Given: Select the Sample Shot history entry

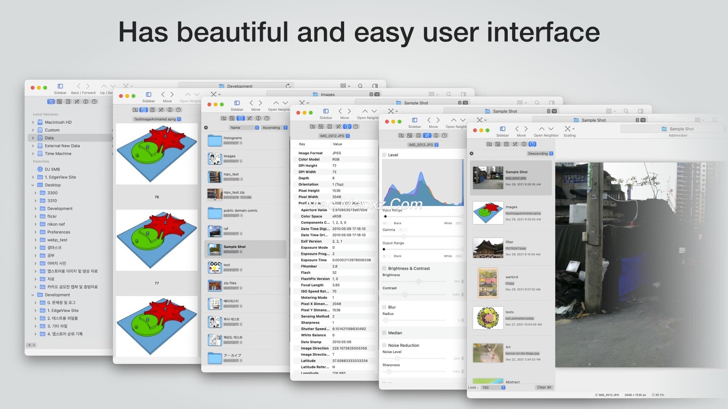Looking at the screenshot, I should pyautogui.click(x=511, y=178).
